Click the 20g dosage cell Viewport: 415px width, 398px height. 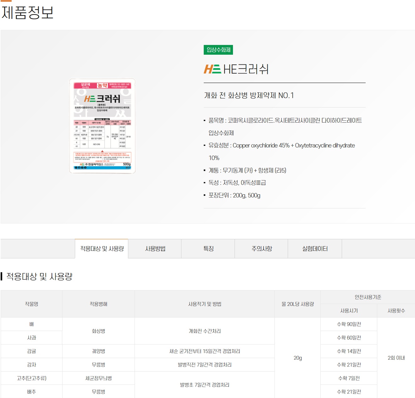[x=297, y=358]
